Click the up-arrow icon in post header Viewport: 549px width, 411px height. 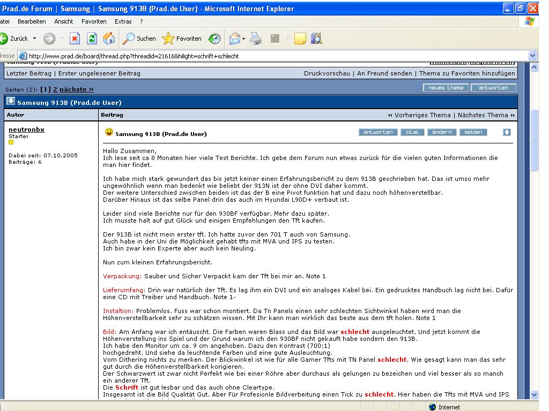coord(507,132)
